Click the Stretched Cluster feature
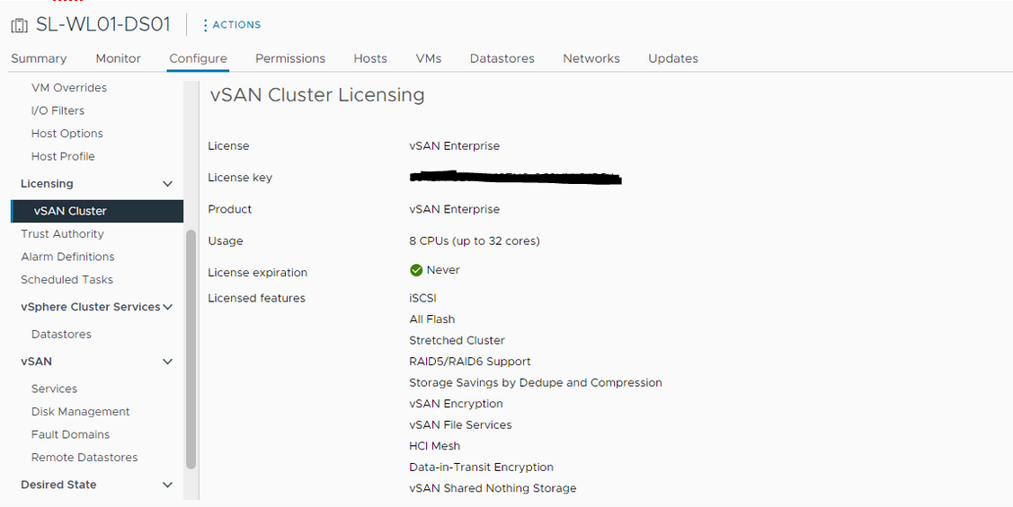 tap(457, 341)
